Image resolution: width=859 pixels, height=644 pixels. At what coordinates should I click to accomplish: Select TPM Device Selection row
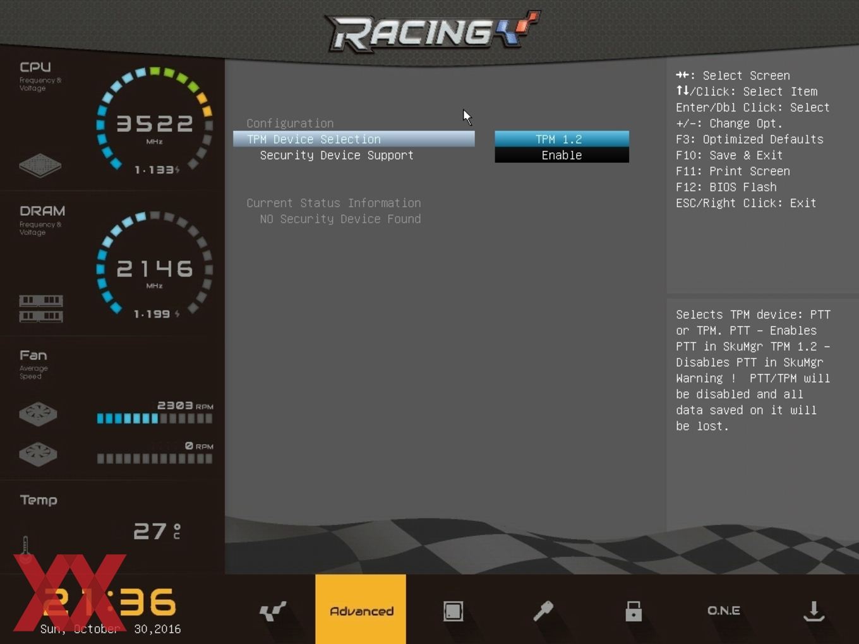click(354, 139)
